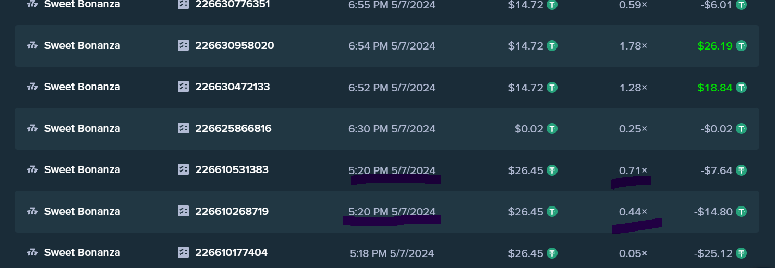Click the 6:54 PM 5/7/2024 timestamp
Viewport: 775px width, 268px height.
click(392, 46)
